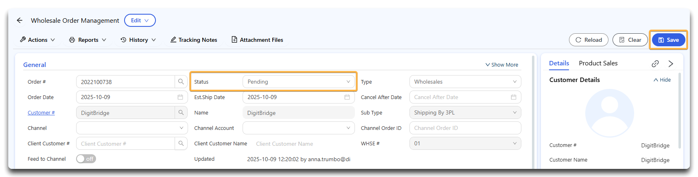The height and width of the screenshot is (177, 698).
Task: Expand the Type dropdown showing Wholesales
Action: pyautogui.click(x=465, y=82)
